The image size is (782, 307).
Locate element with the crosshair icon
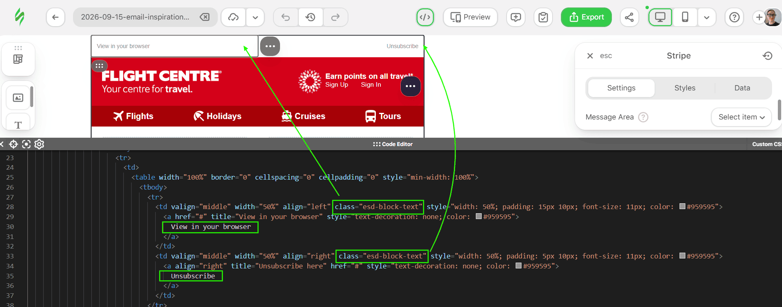[13, 144]
